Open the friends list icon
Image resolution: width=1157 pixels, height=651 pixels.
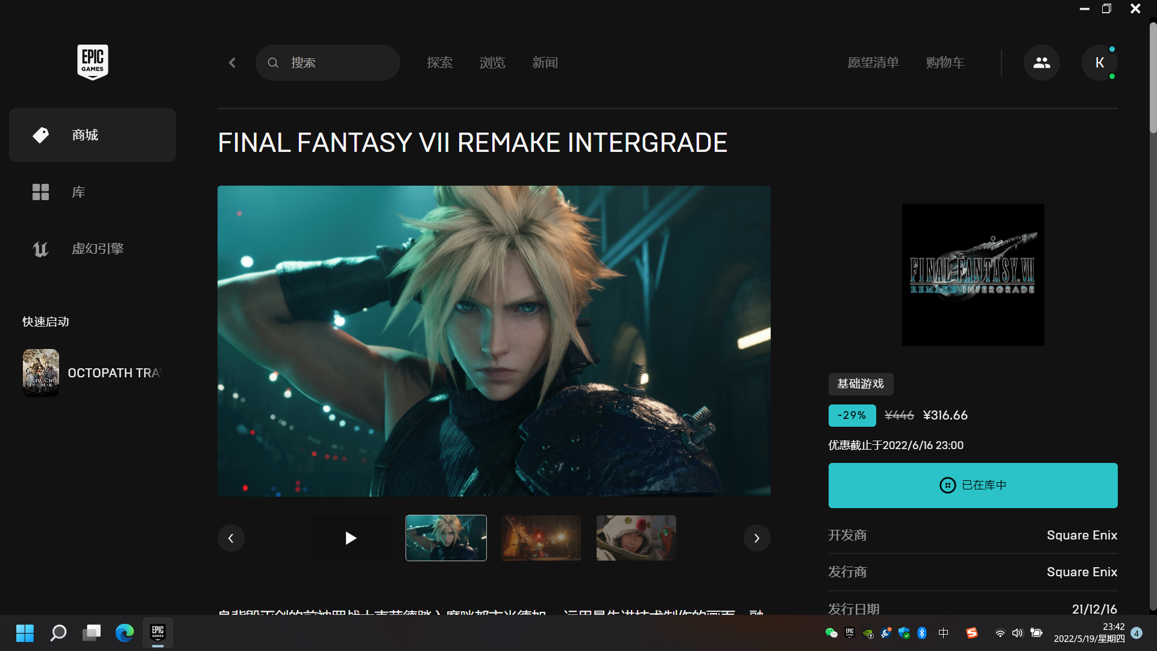1042,63
